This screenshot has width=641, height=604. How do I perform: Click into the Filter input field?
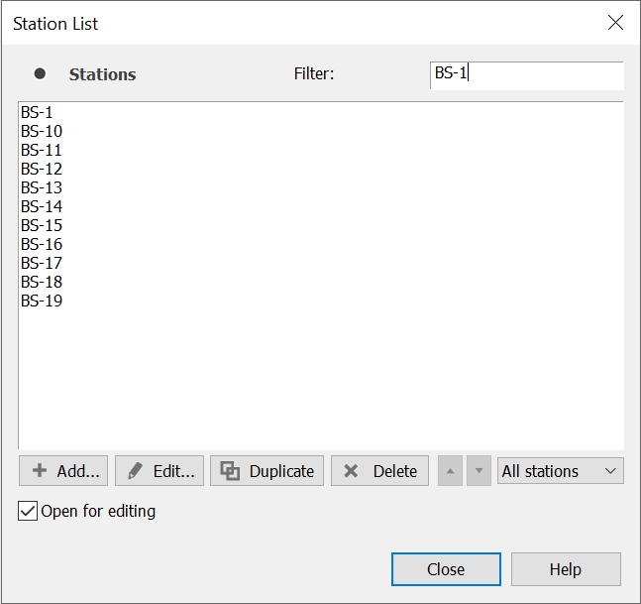coord(527,75)
